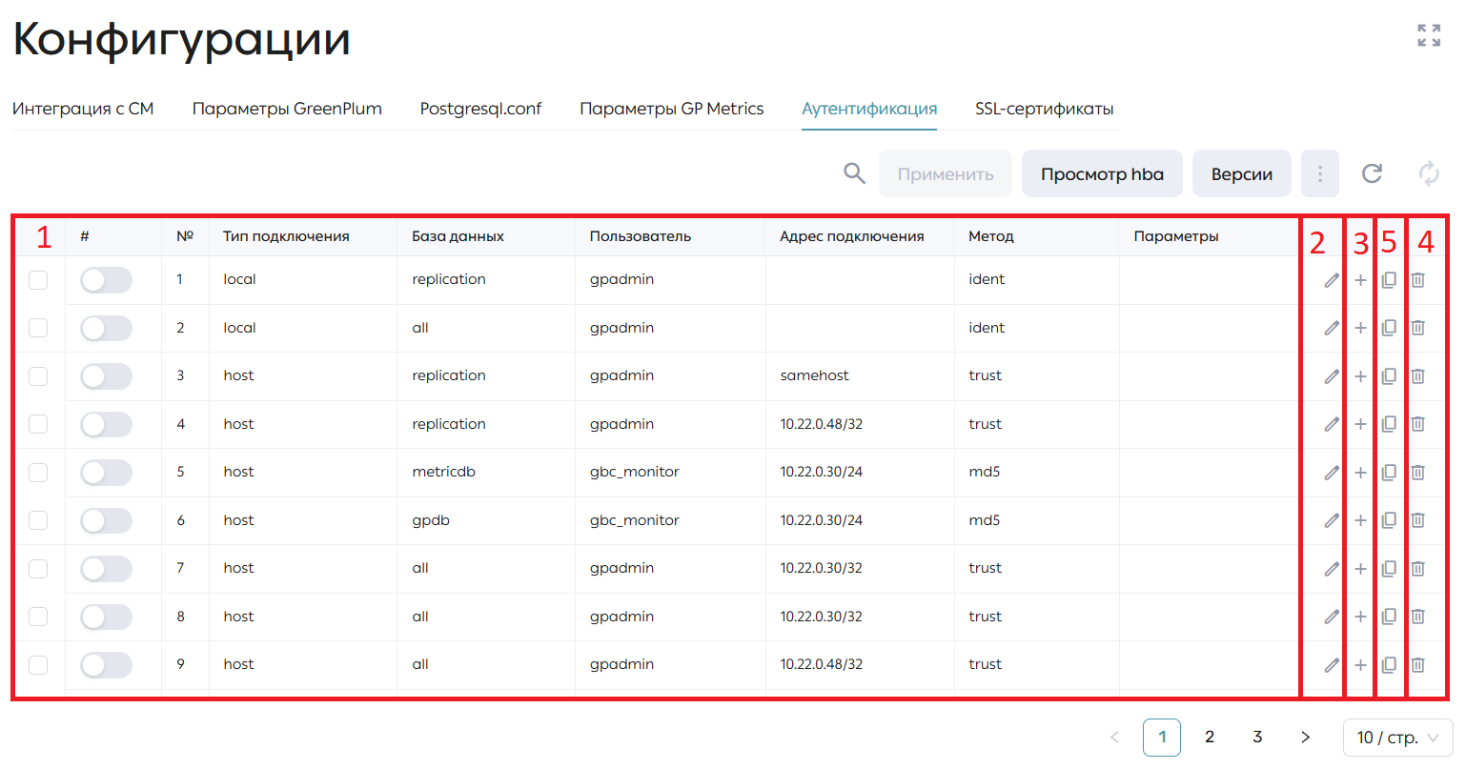Click the Просмотр hba button
Screen dimensions: 1466x769
tap(1102, 173)
